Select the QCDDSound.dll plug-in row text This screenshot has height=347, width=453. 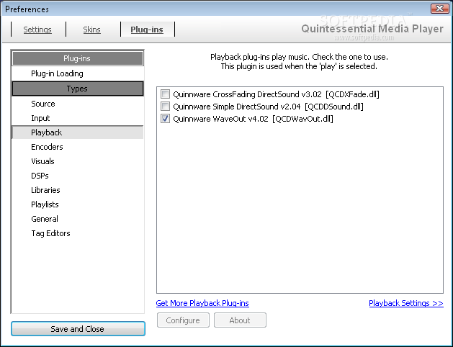point(268,107)
